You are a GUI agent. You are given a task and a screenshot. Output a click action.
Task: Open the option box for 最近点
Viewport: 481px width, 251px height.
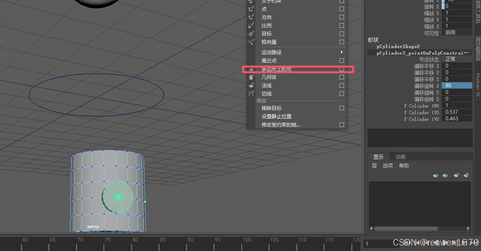pos(342,61)
